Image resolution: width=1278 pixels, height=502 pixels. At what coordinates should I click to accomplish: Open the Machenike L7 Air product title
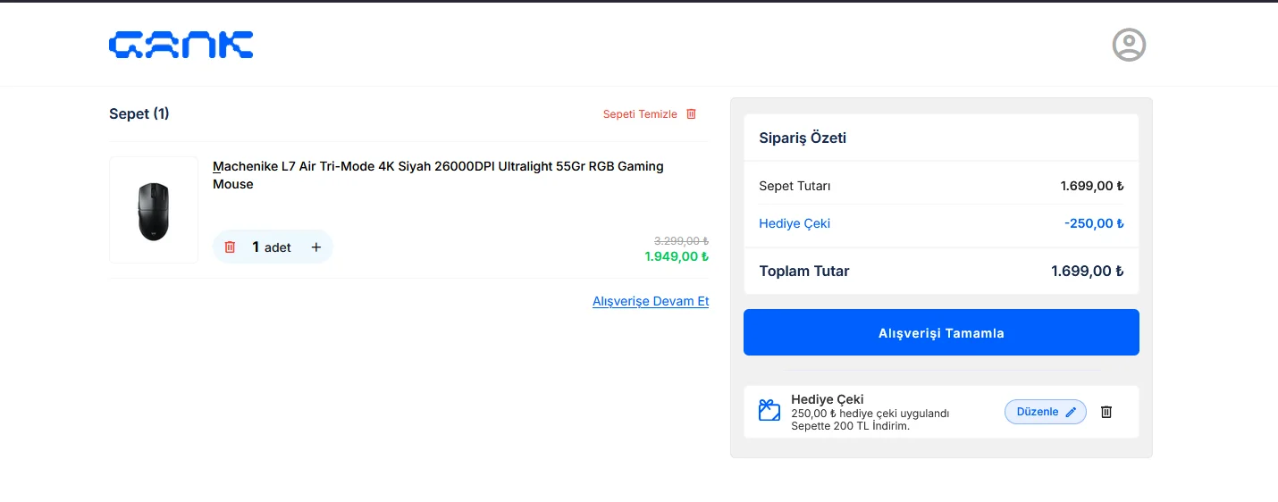438,175
